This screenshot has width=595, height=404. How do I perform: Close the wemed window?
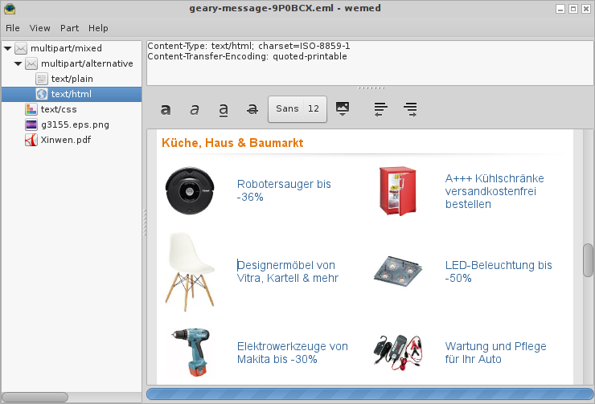(x=586, y=9)
